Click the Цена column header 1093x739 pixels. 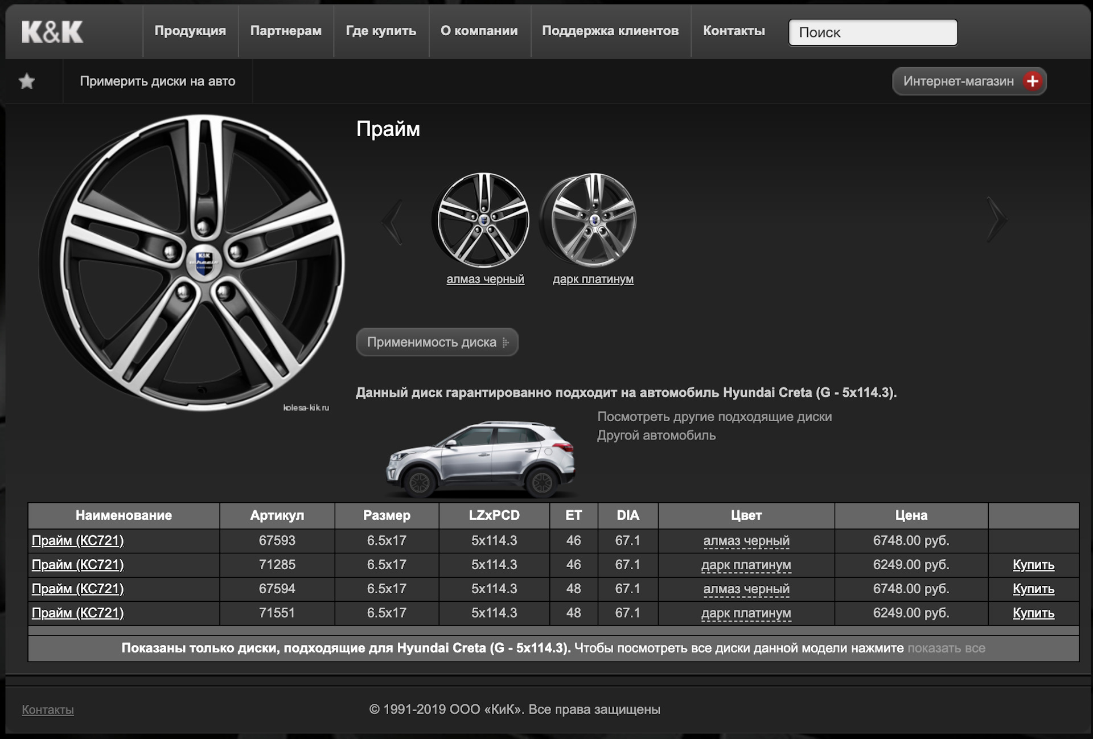[x=911, y=515]
